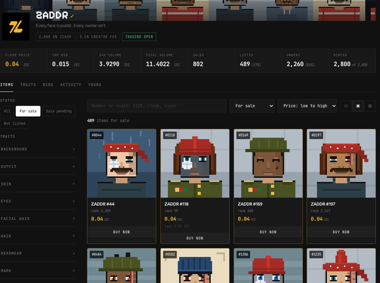Expand the Hair trait filter
Viewport: 380px width, 283px height.
click(38, 236)
